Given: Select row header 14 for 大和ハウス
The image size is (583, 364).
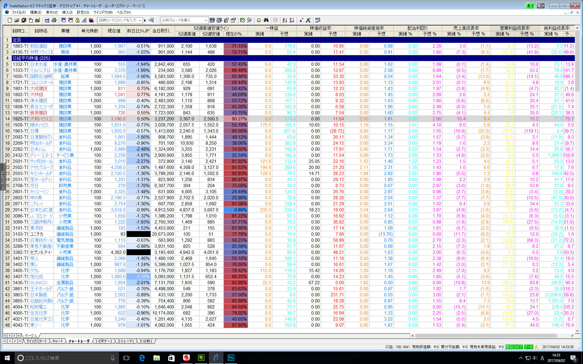Looking at the screenshot, I should pyautogui.click(x=7, y=119).
